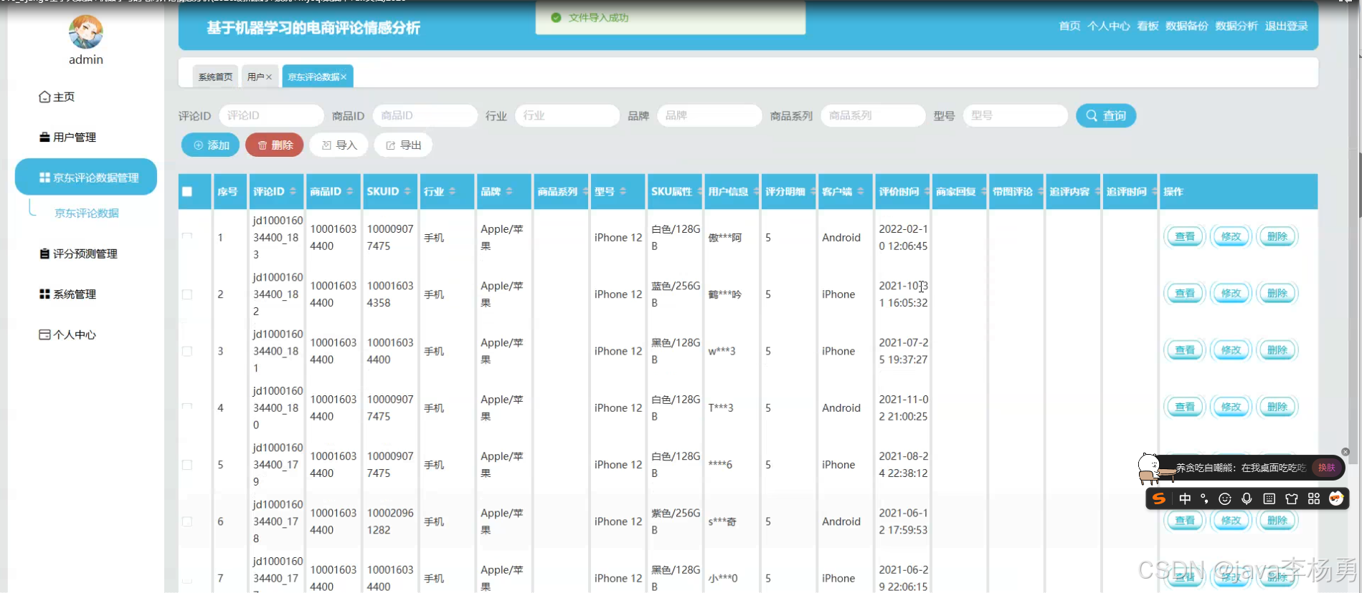Screen dimensions: 1362x593
Task: Click the red 删除 toolbar button
Action: 275,145
